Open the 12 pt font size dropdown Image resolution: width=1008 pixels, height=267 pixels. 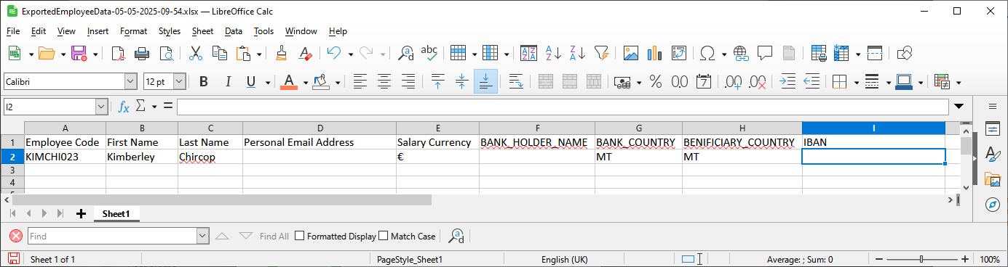point(179,81)
